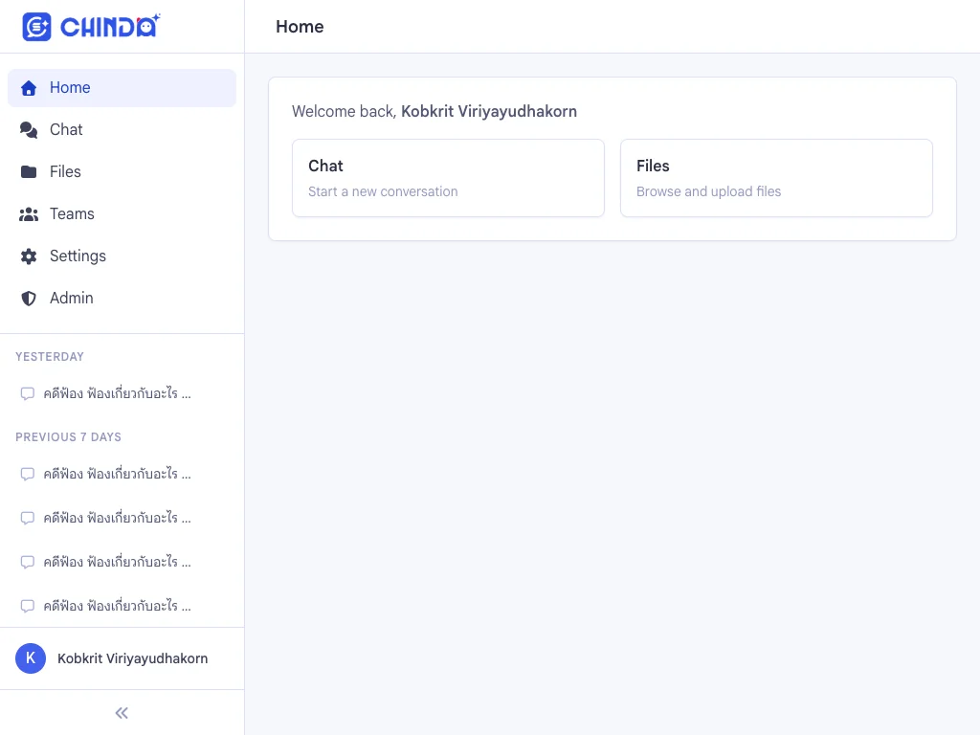The image size is (980, 735).
Task: Click chat icon of the Yesterday conversation
Action: 28,393
